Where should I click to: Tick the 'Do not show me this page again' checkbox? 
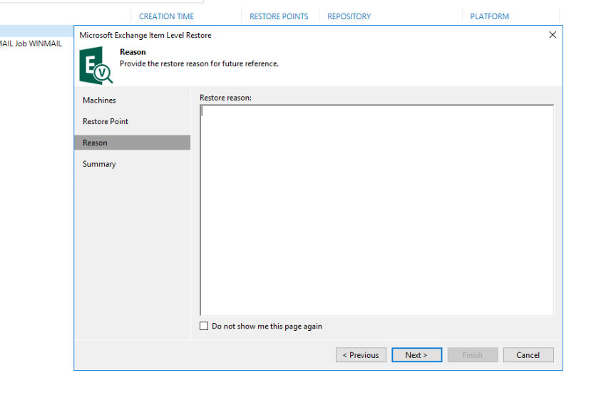pos(205,327)
